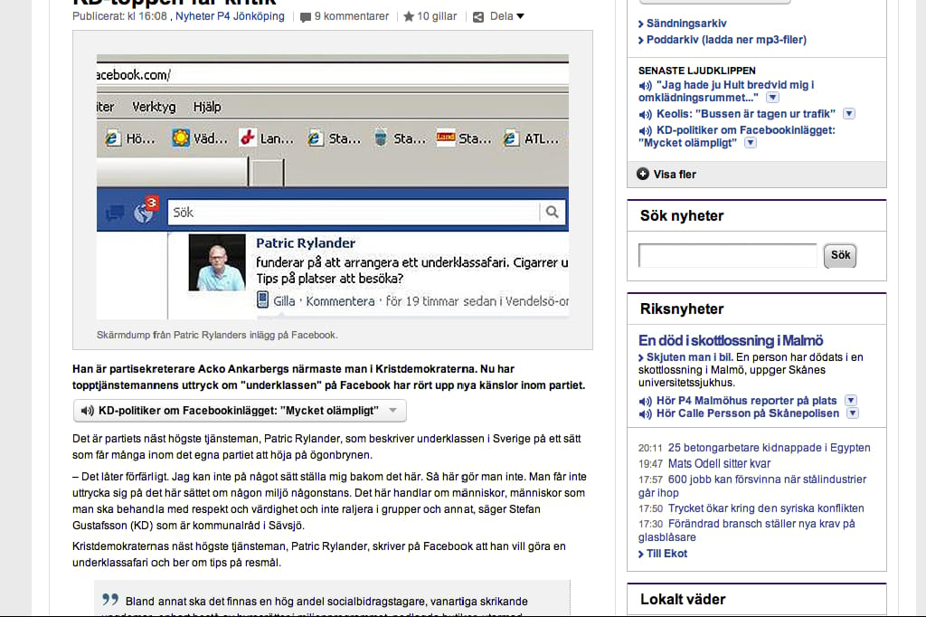
Task: Open Mats Odell sitter kvar news item
Action: pyautogui.click(x=719, y=464)
